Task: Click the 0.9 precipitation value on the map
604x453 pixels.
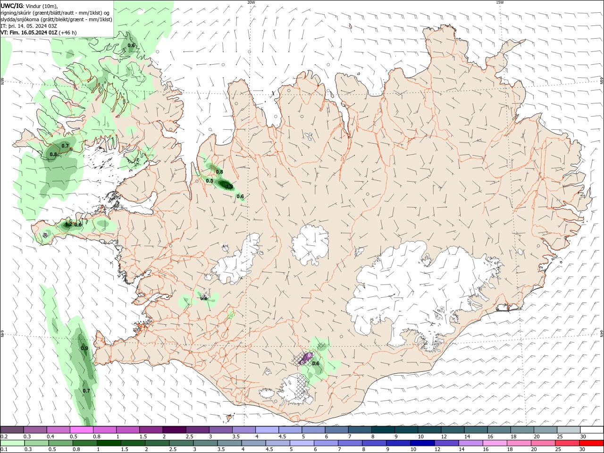Action: [84, 348]
